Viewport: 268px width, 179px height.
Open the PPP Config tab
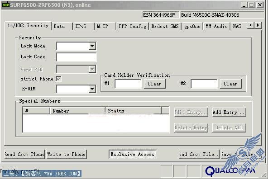[x=132, y=27]
